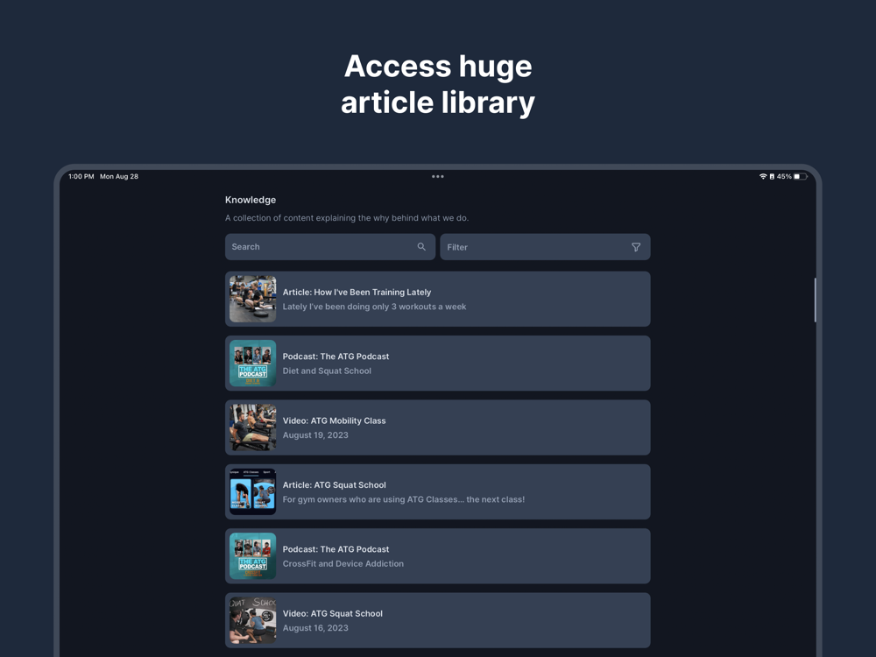Open Video: ATG Squat School card
This screenshot has height=657, width=876.
click(437, 620)
